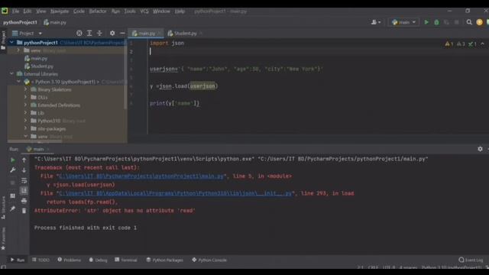Screen dimensions: 489x275
Task: Follow the json __init__.py traceback link
Action: coord(176,193)
